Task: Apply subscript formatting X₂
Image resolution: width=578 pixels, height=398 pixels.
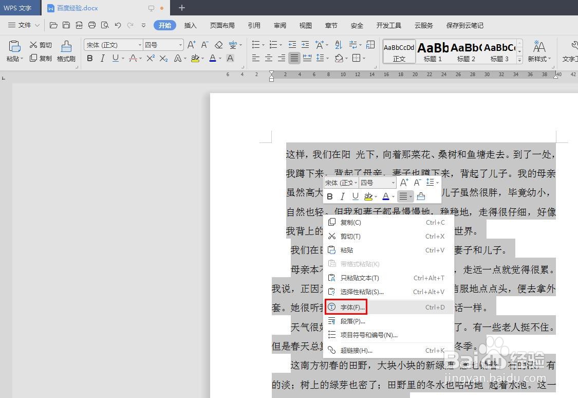Action: pyautogui.click(x=163, y=58)
